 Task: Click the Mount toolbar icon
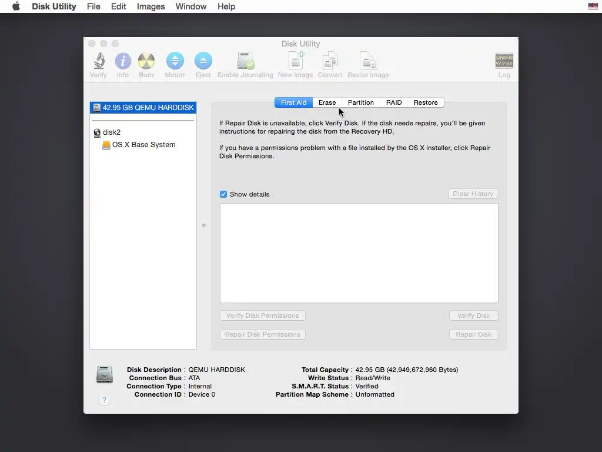point(175,61)
